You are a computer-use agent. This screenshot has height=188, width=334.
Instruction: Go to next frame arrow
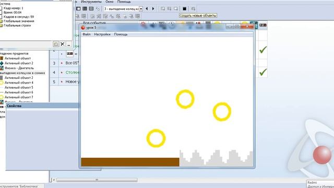tap(153, 9)
